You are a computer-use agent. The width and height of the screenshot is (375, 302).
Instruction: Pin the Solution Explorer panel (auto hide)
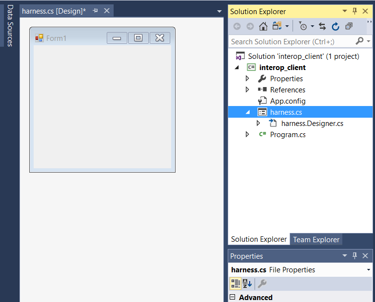(355, 11)
